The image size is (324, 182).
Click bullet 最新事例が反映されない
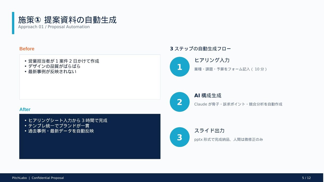(x=52, y=71)
